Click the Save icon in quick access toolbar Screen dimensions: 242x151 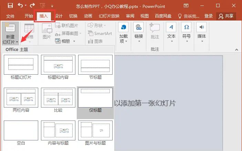point(10,6)
